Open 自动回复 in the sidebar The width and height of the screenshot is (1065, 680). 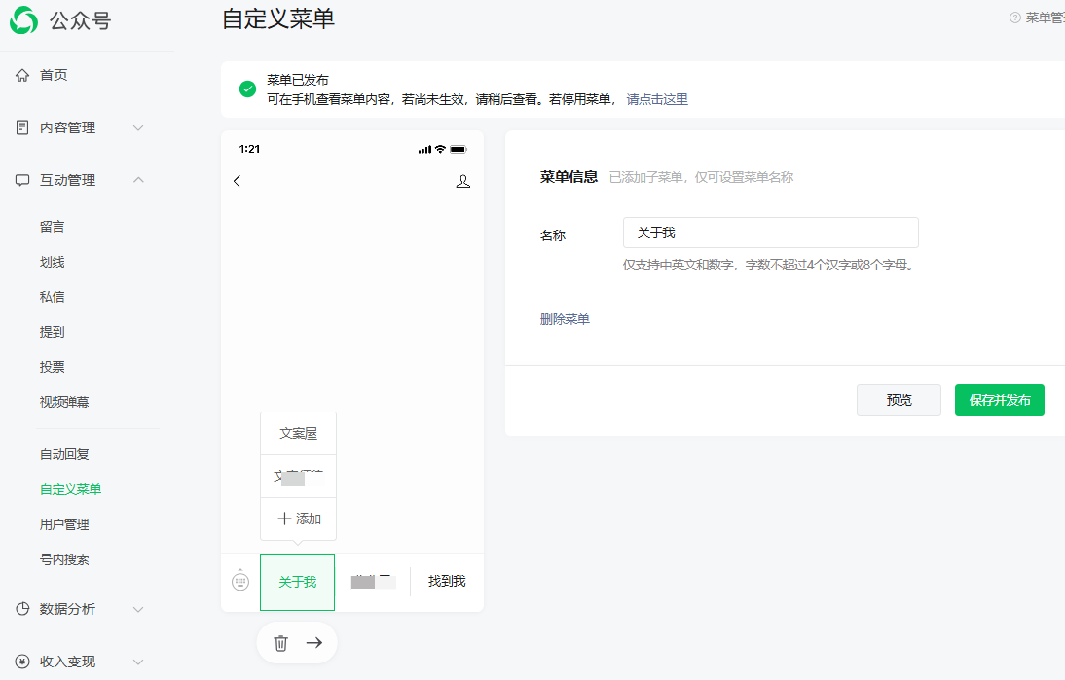pos(64,454)
